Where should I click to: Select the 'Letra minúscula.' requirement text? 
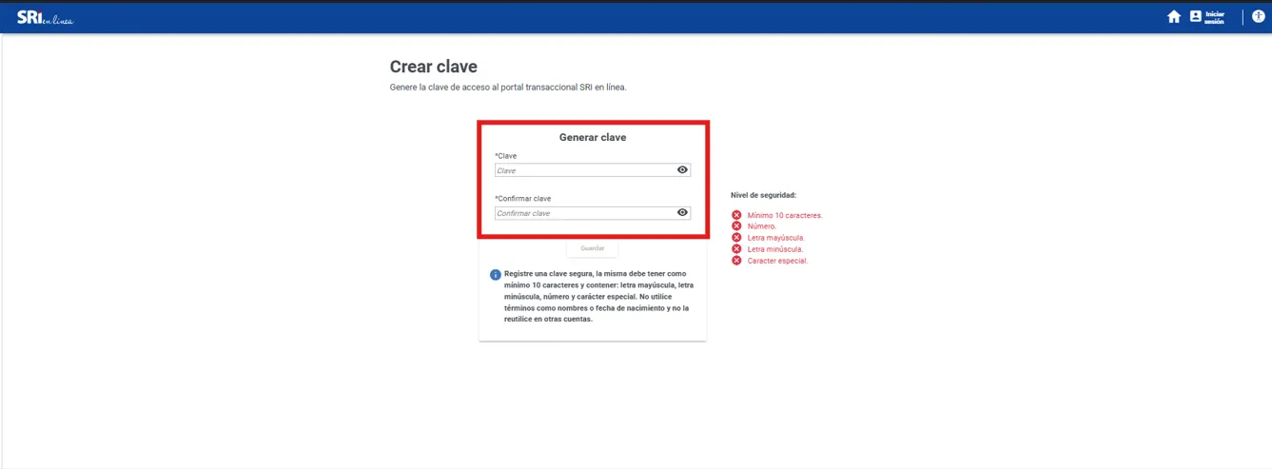pyautogui.click(x=776, y=249)
